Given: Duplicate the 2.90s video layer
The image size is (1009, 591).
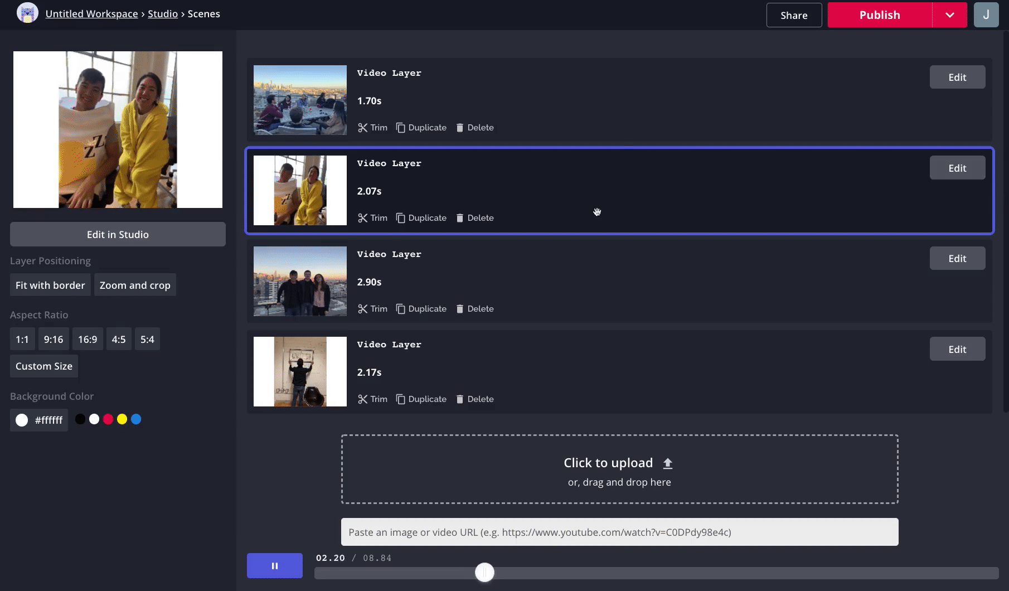Looking at the screenshot, I should (x=421, y=309).
